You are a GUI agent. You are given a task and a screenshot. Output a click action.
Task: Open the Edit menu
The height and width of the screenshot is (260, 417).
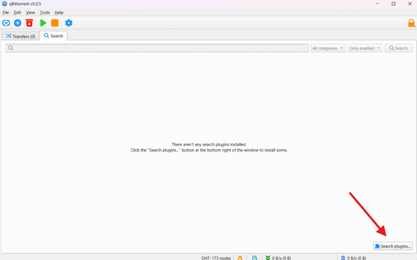(x=17, y=13)
